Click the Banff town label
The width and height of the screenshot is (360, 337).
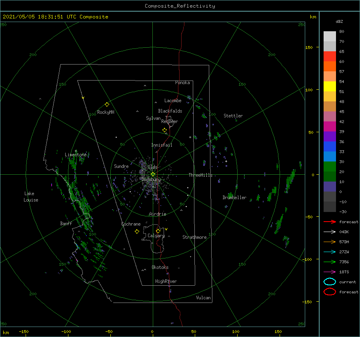[66, 223]
